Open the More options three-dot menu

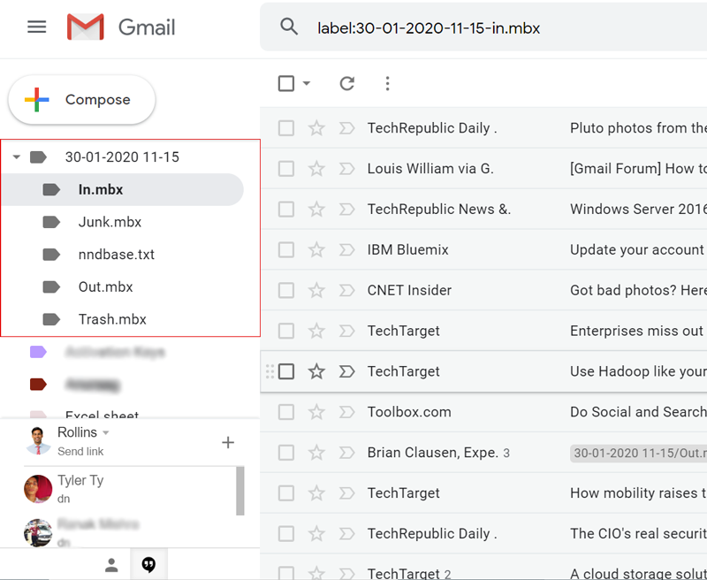click(387, 83)
